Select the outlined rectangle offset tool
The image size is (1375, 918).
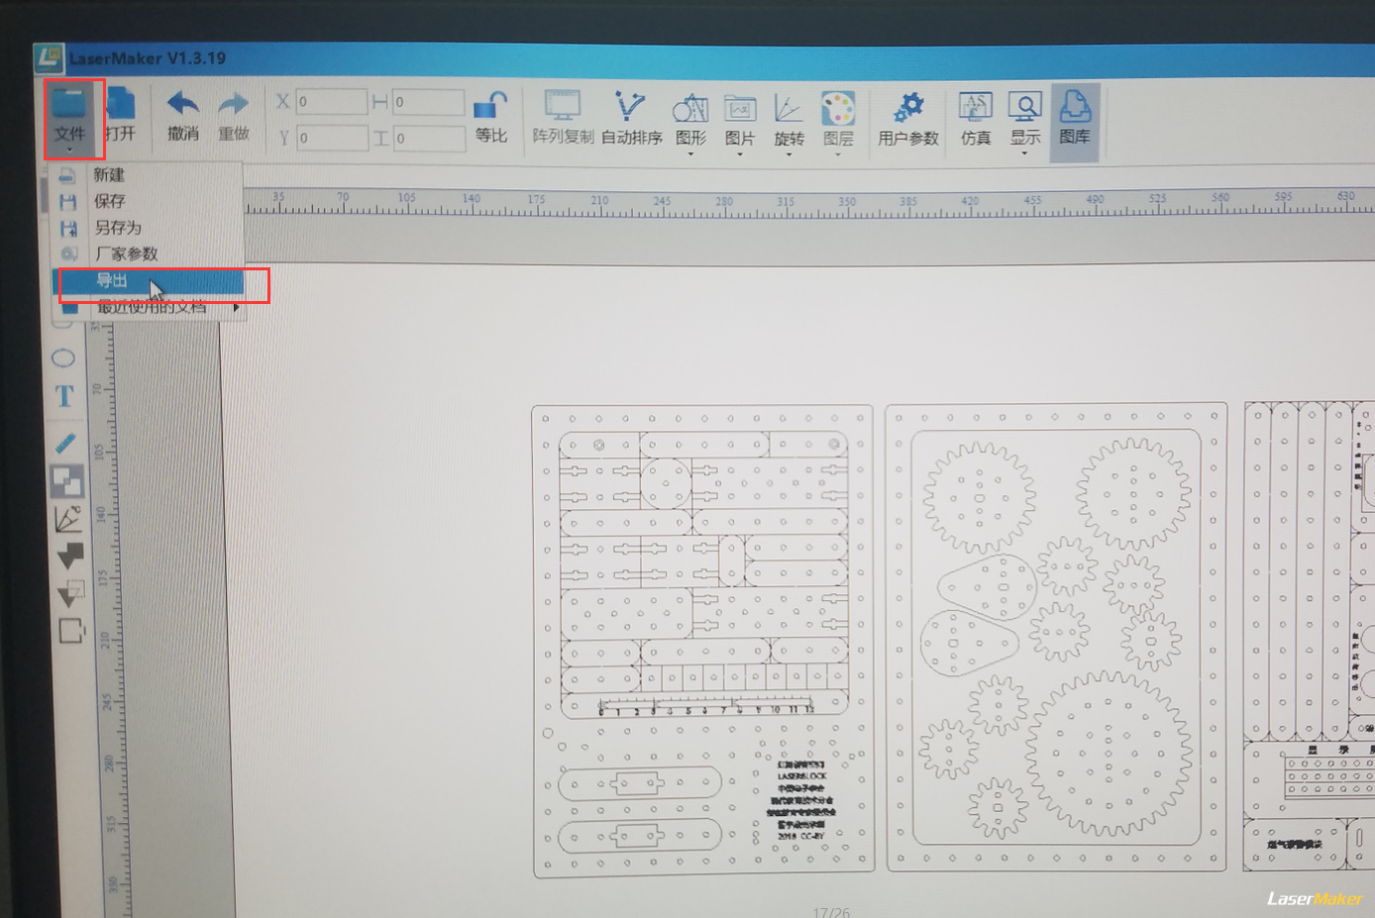[71, 631]
